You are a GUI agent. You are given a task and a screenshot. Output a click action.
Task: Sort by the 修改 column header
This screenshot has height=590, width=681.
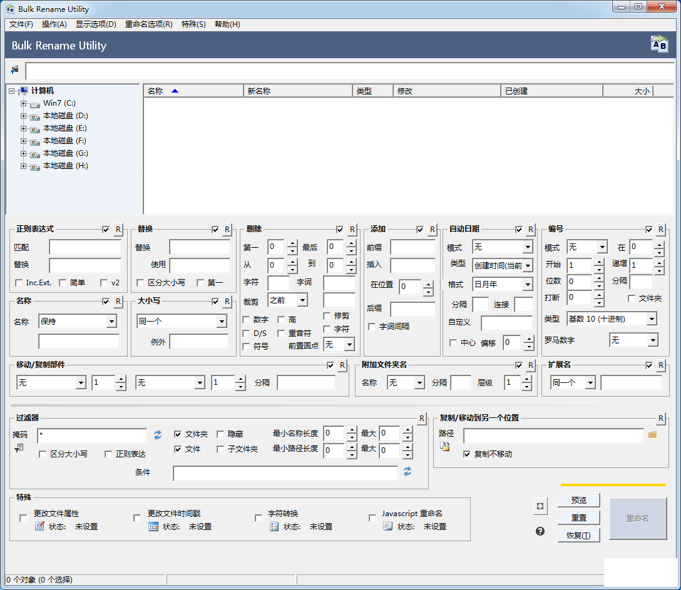(447, 91)
